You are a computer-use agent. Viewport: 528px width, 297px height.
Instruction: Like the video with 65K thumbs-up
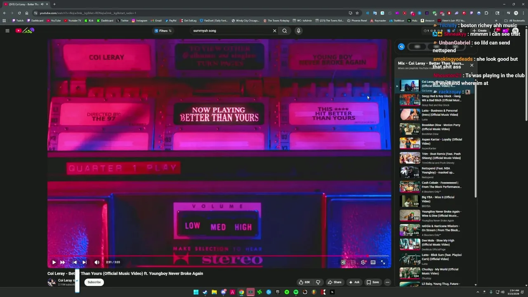click(x=304, y=282)
